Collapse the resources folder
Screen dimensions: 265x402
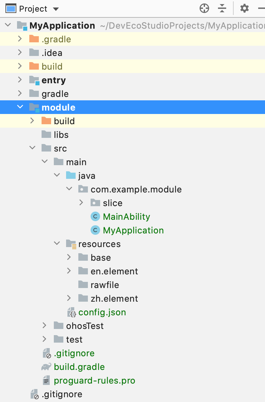pos(57,244)
